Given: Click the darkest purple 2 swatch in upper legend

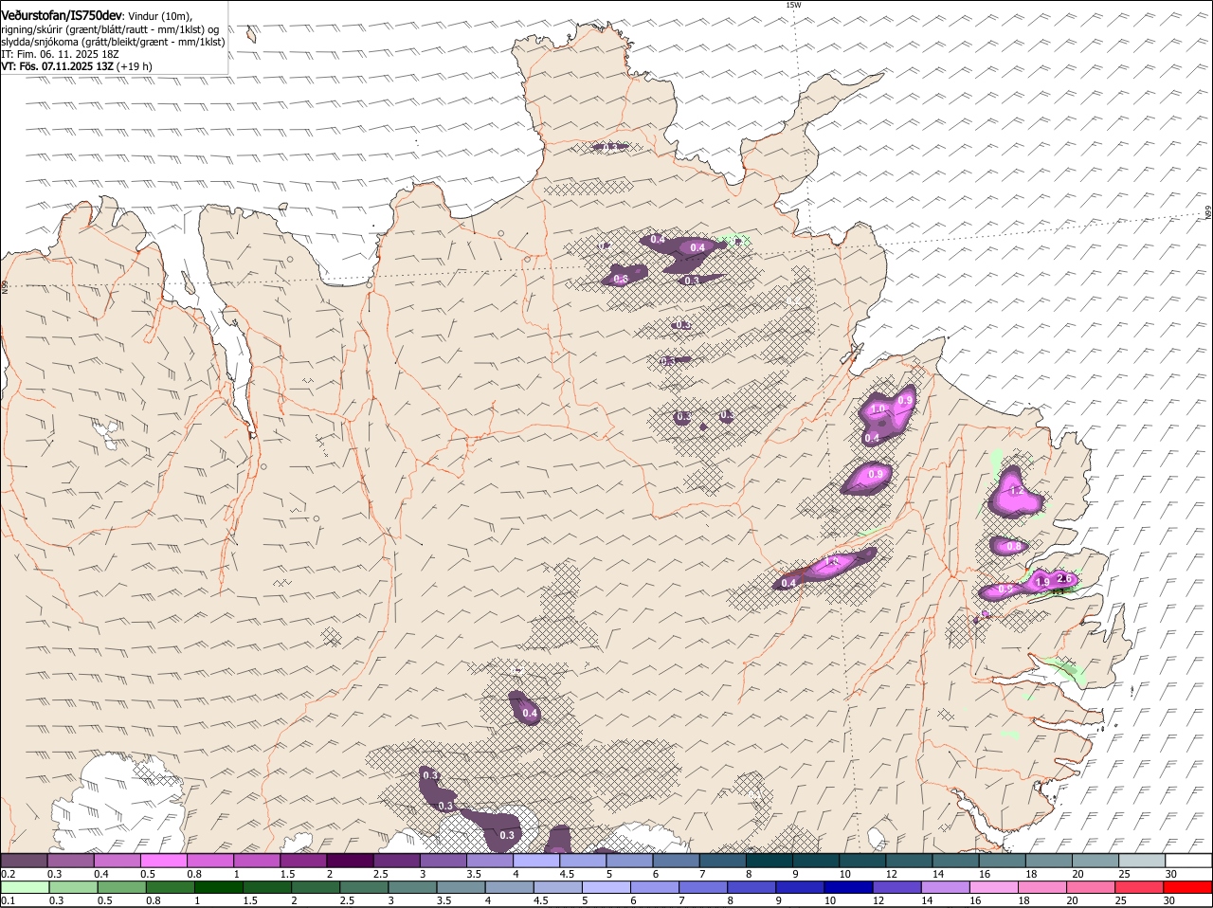Looking at the screenshot, I should [350, 860].
